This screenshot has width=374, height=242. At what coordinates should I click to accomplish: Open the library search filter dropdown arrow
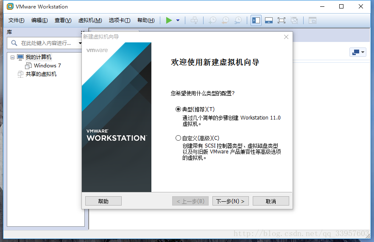click(80, 43)
